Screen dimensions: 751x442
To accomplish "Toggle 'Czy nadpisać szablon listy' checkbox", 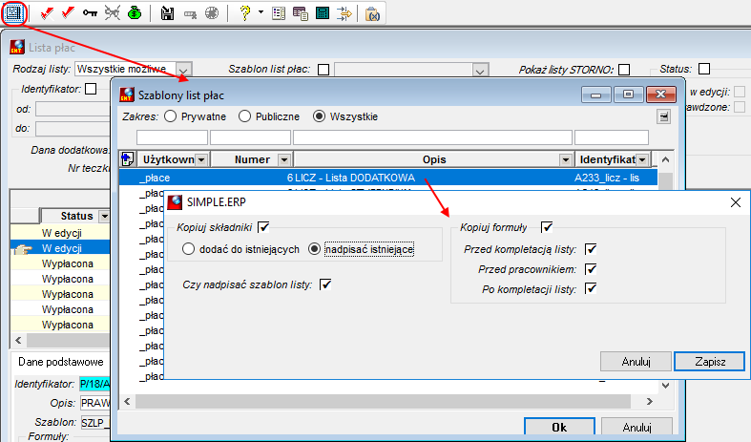I will click(x=325, y=284).
